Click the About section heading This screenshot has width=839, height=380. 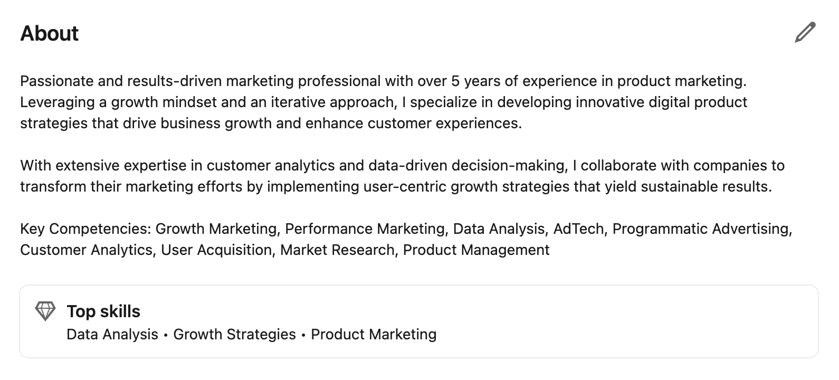point(50,33)
